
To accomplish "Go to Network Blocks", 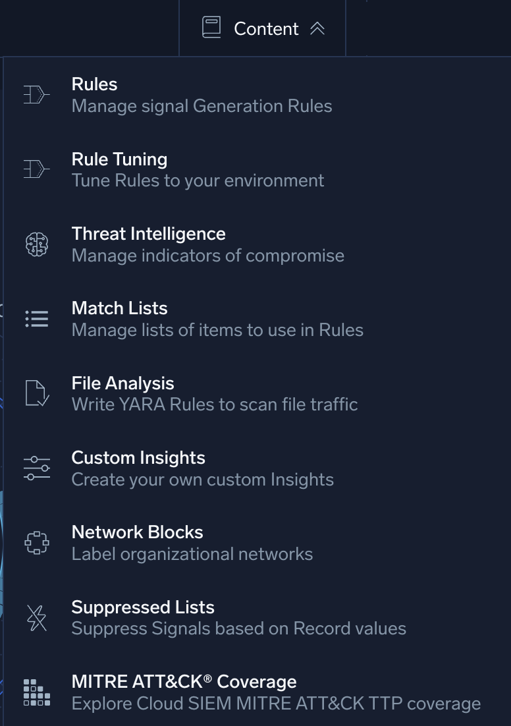I will point(137,532).
